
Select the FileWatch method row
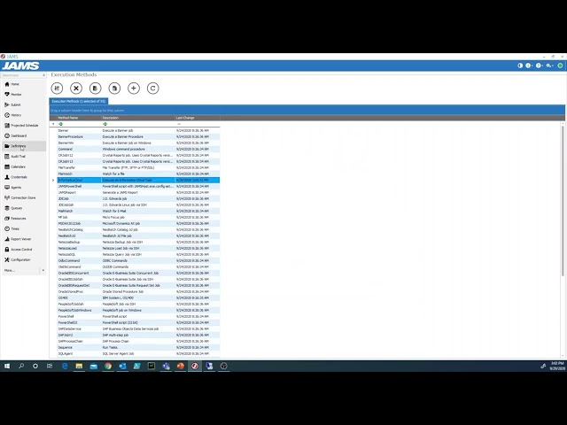tap(138, 174)
